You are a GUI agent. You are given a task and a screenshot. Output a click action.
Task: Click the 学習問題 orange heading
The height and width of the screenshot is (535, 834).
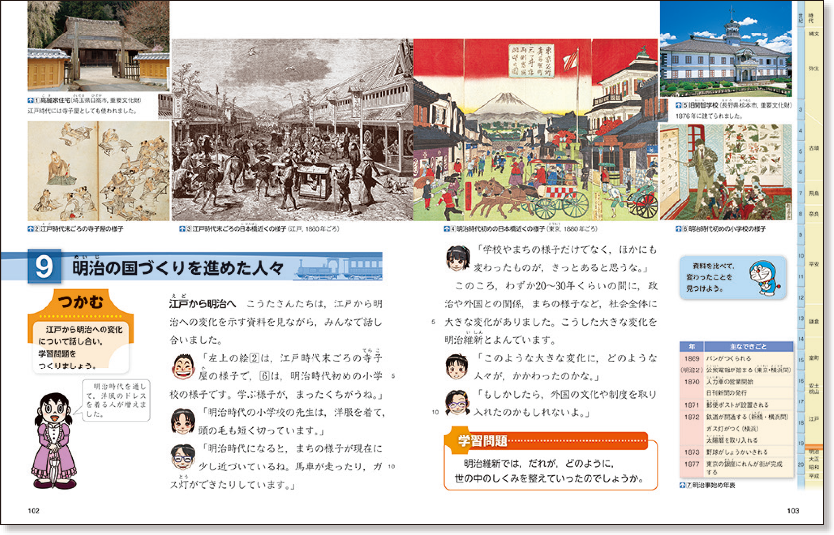click(483, 441)
